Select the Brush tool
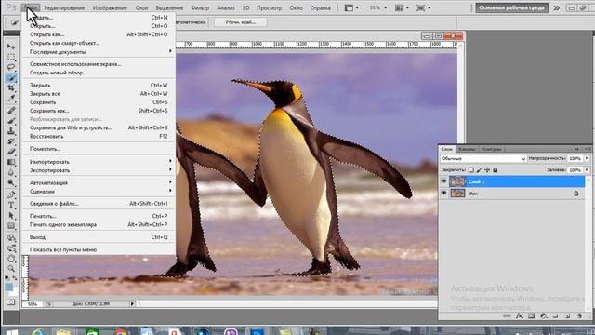Screen dimensions: 595x335 click(x=11, y=121)
